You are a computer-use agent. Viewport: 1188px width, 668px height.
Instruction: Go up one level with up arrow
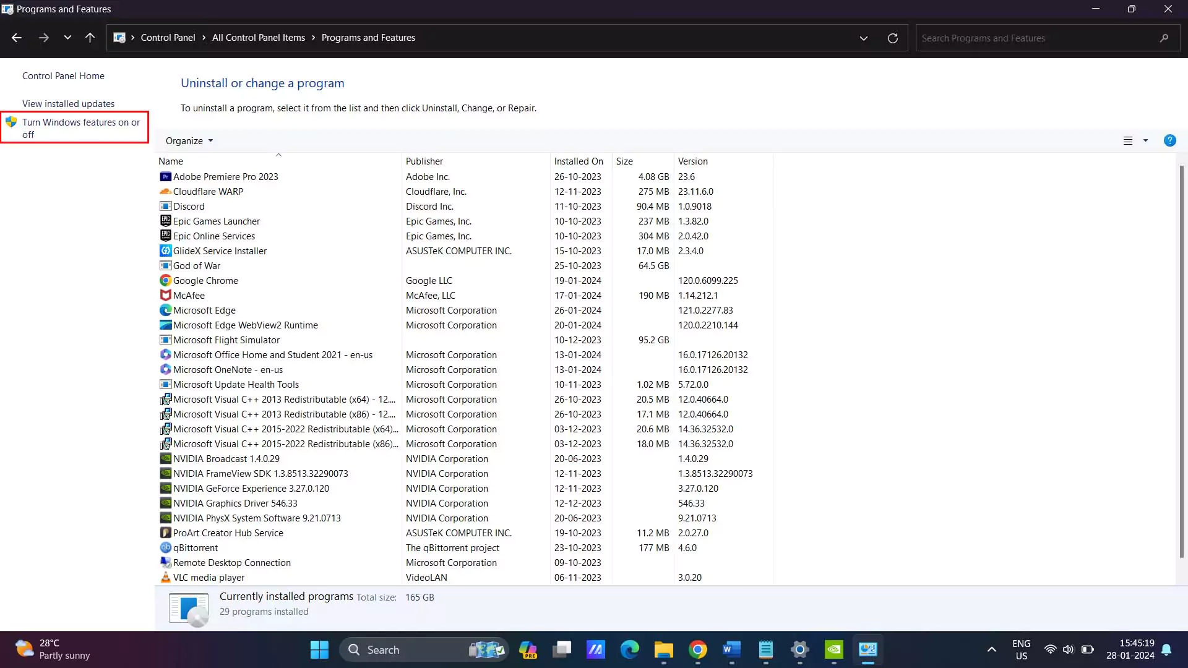90,38
